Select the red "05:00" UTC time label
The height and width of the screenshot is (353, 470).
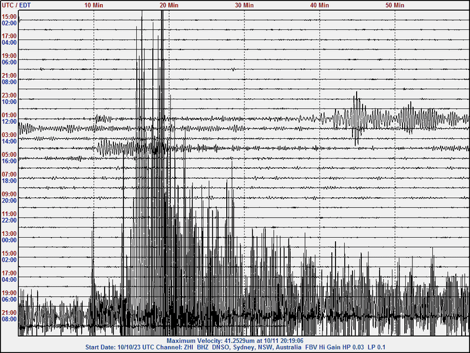(9, 155)
